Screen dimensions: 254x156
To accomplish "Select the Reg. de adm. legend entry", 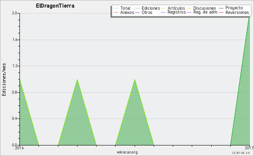I will 206,12.
